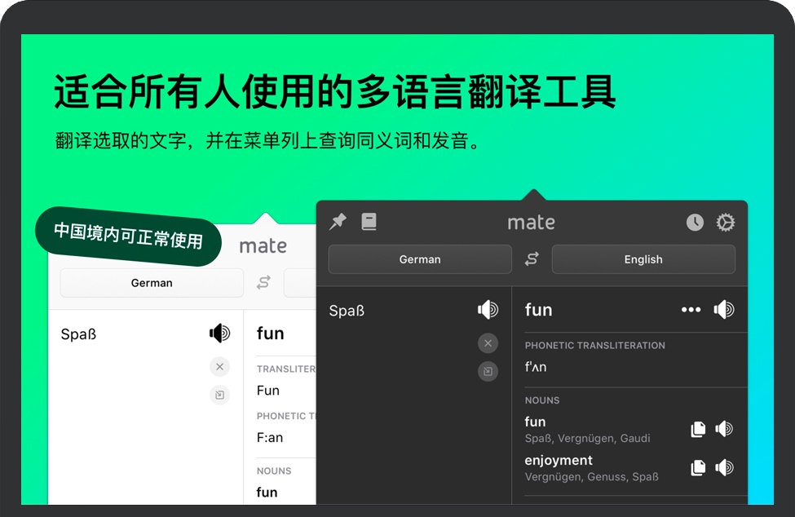
Task: Pin the dark mate window
Action: point(338,222)
